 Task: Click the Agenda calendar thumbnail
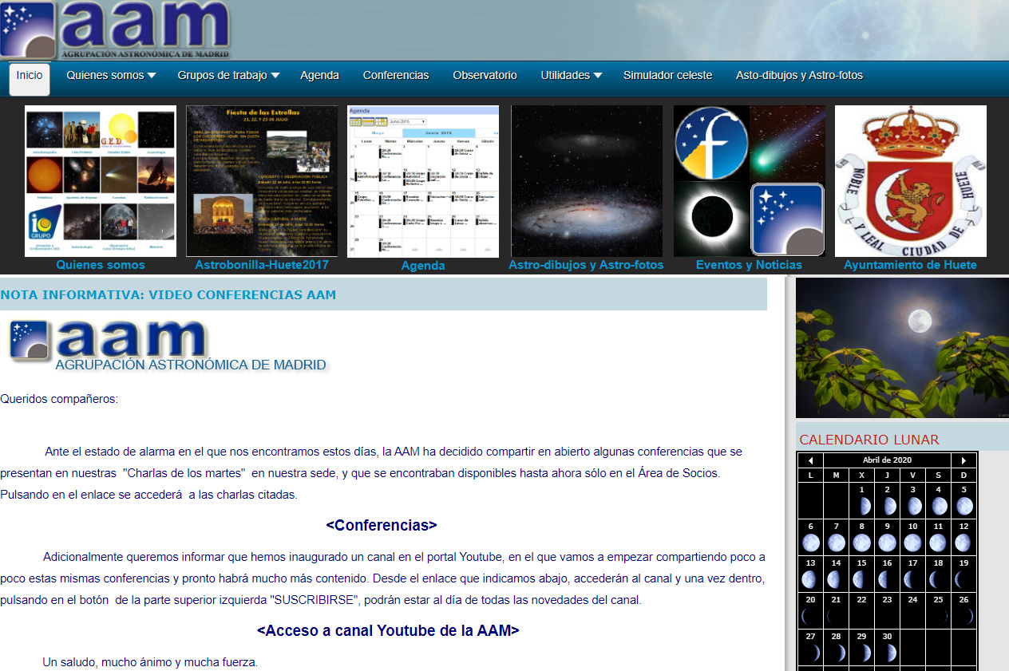(x=423, y=181)
